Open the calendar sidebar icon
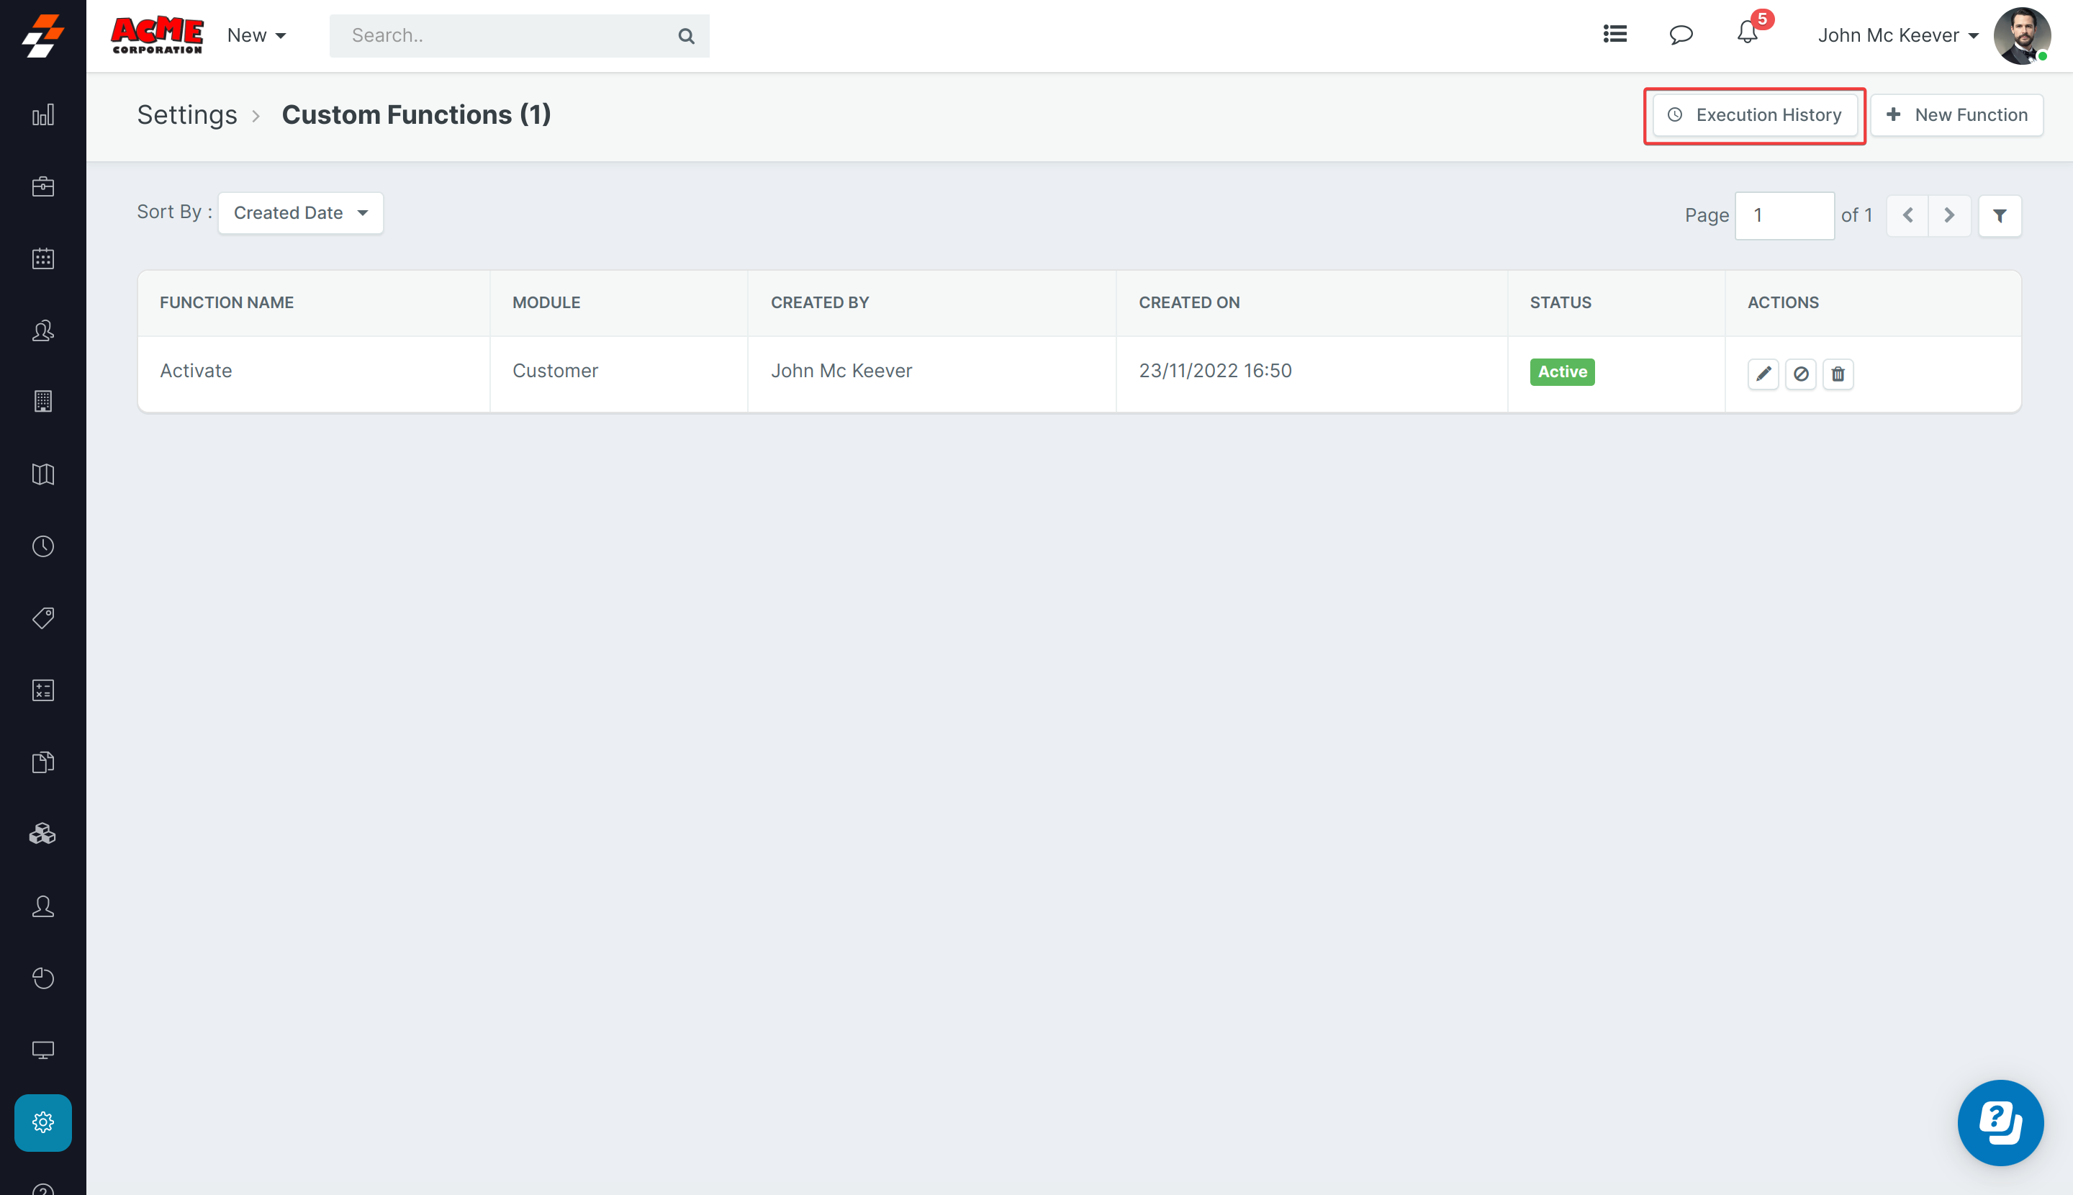This screenshot has height=1195, width=2073. (x=42, y=258)
